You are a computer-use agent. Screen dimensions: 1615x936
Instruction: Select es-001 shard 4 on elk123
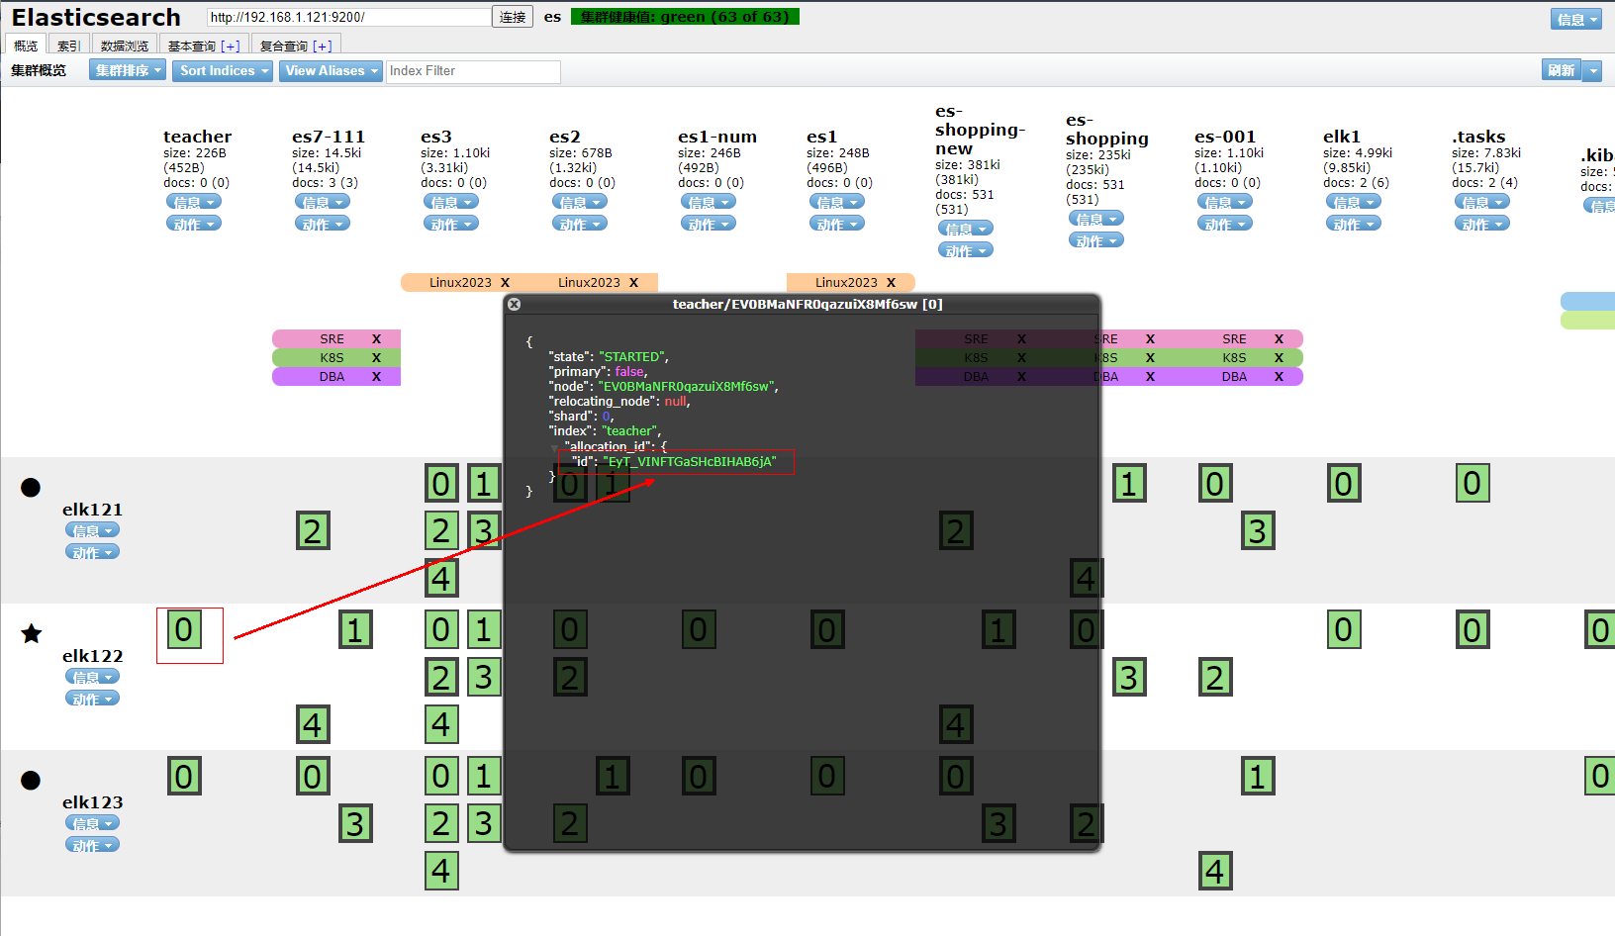point(1214,872)
